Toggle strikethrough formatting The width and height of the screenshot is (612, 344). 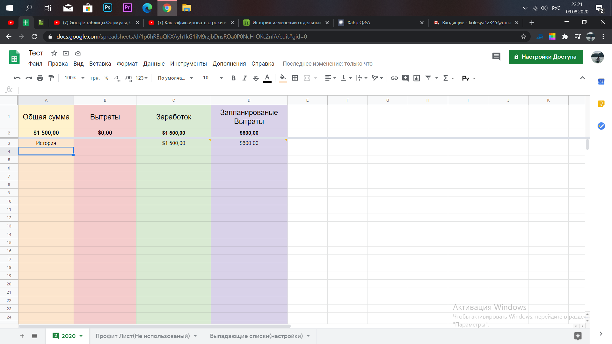256,78
